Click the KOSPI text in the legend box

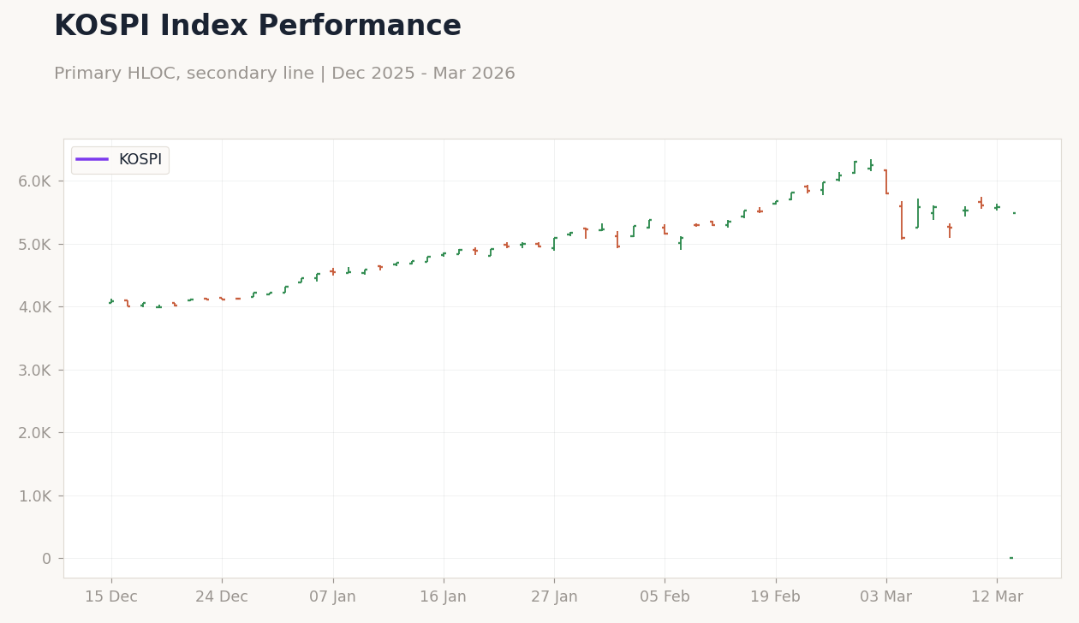(140, 159)
